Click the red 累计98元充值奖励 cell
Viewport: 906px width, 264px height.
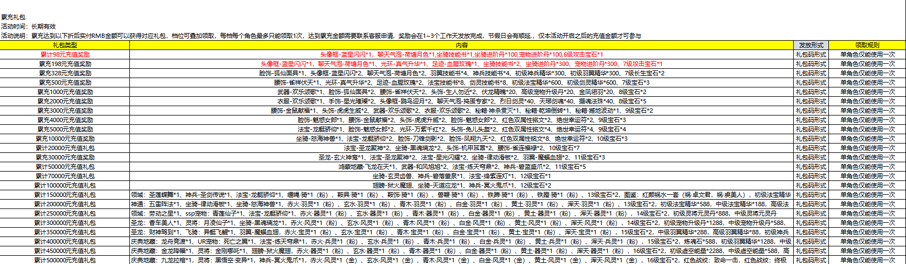65,54
